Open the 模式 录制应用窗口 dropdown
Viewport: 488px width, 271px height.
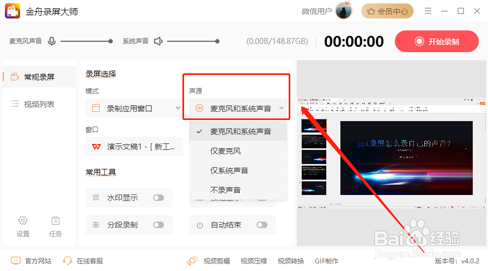[x=135, y=108]
